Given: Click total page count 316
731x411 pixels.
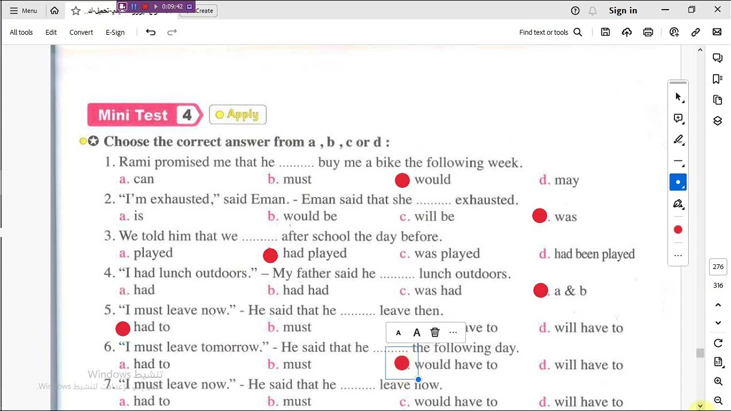Looking at the screenshot, I should coord(718,285).
